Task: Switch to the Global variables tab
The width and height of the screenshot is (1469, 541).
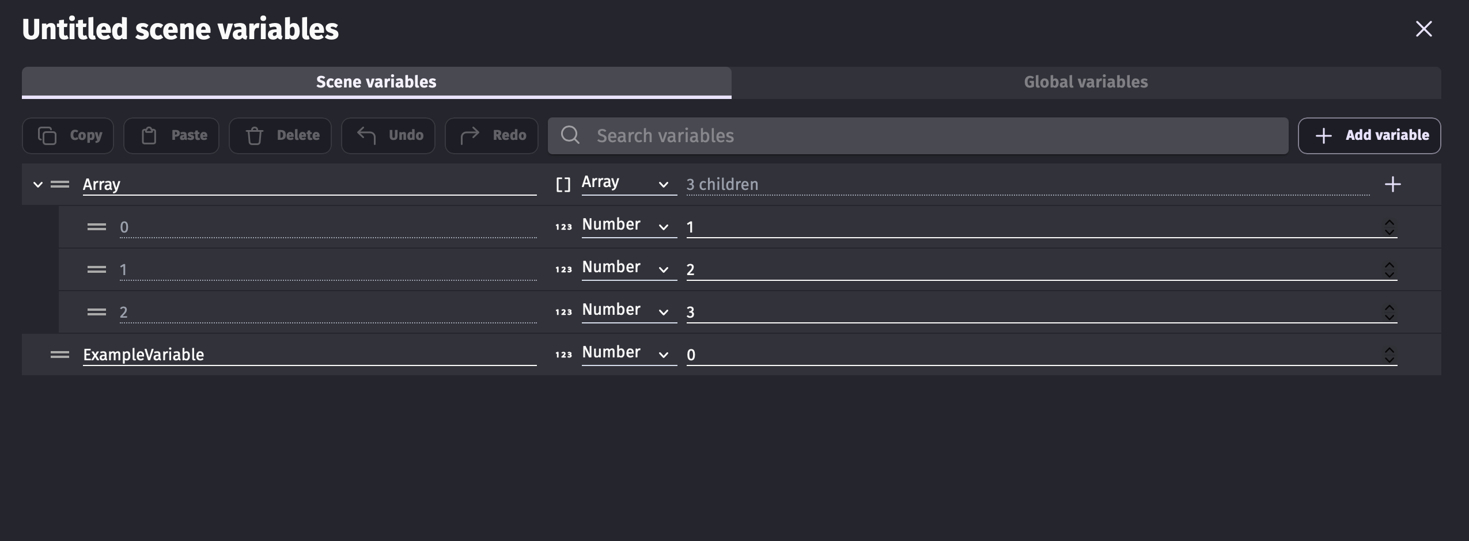Action: click(1086, 82)
